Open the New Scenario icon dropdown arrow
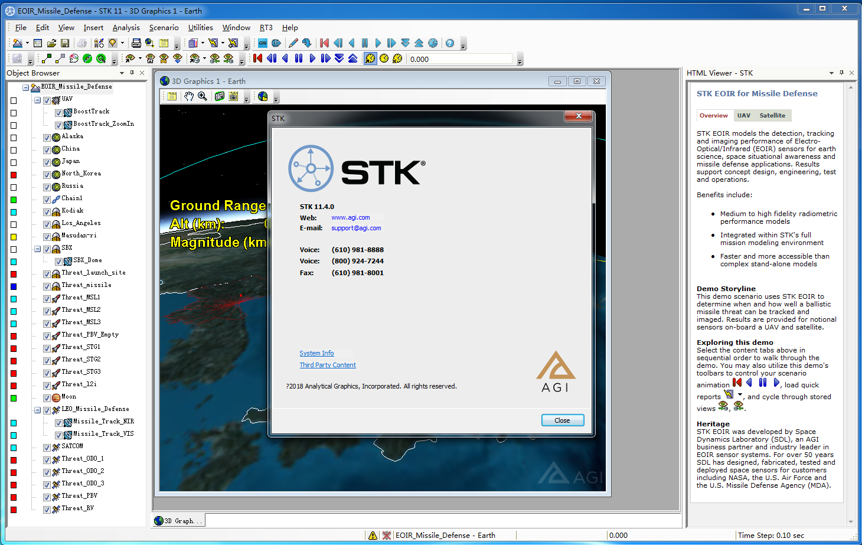This screenshot has width=862, height=545. coord(27,43)
